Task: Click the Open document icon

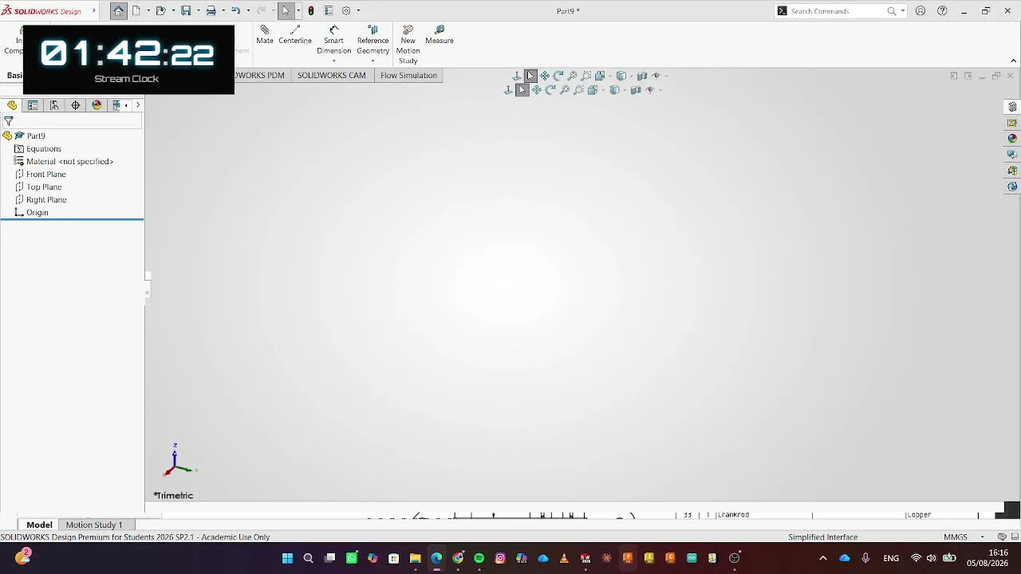Action: [160, 10]
